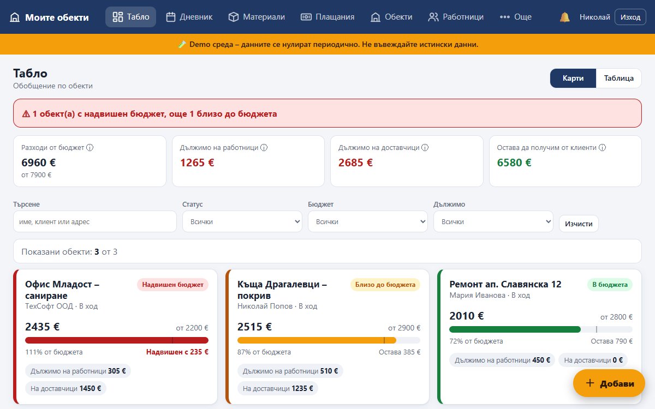
Task: Click the На доставчици 1450 € chip
Action: tap(65, 388)
